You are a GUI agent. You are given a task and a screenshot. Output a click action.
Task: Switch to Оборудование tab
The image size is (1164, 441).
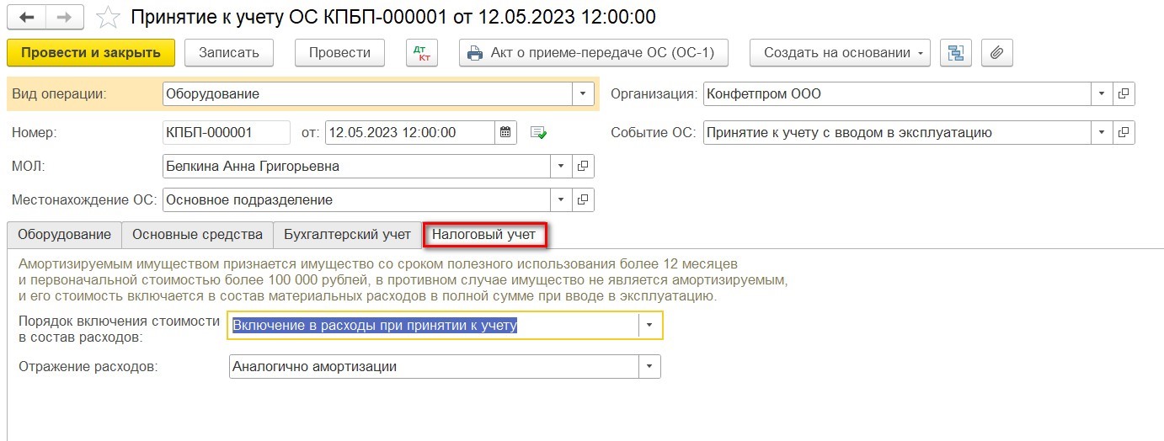coord(64,235)
